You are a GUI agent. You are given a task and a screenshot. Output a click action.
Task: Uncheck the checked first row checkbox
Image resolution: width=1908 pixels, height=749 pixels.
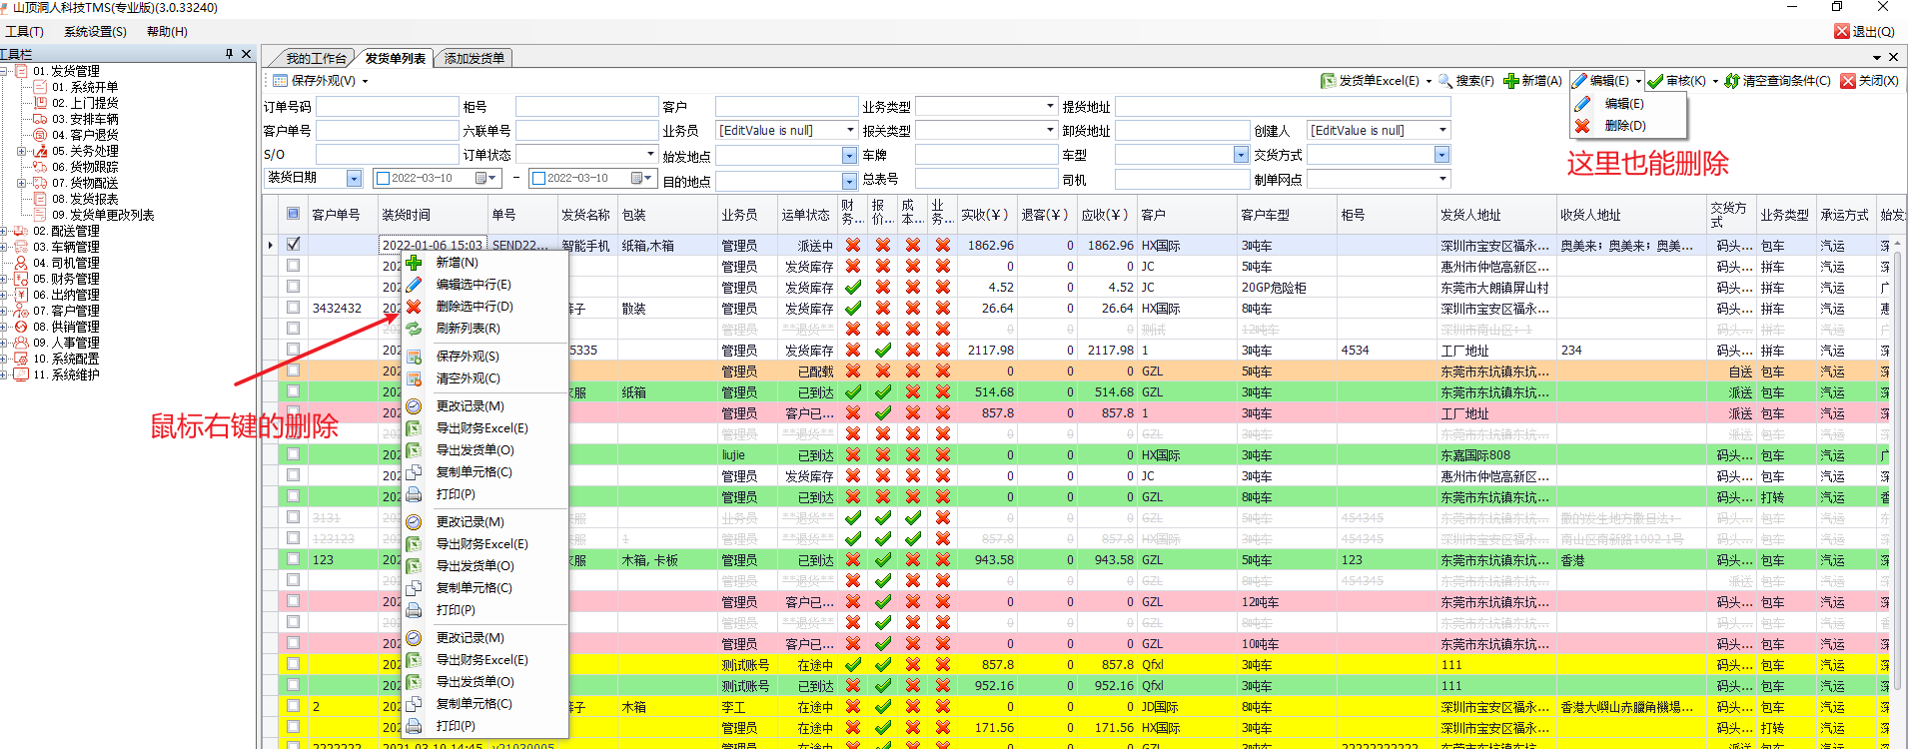293,244
